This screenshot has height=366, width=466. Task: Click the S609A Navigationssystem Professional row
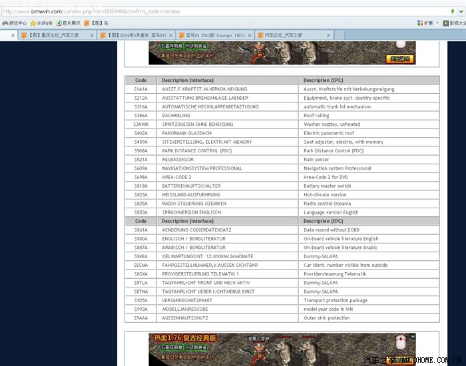click(x=282, y=168)
